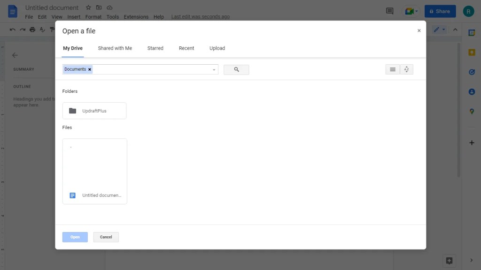Click the Untitled document title field
This screenshot has height=270, width=481.
coord(52,7)
